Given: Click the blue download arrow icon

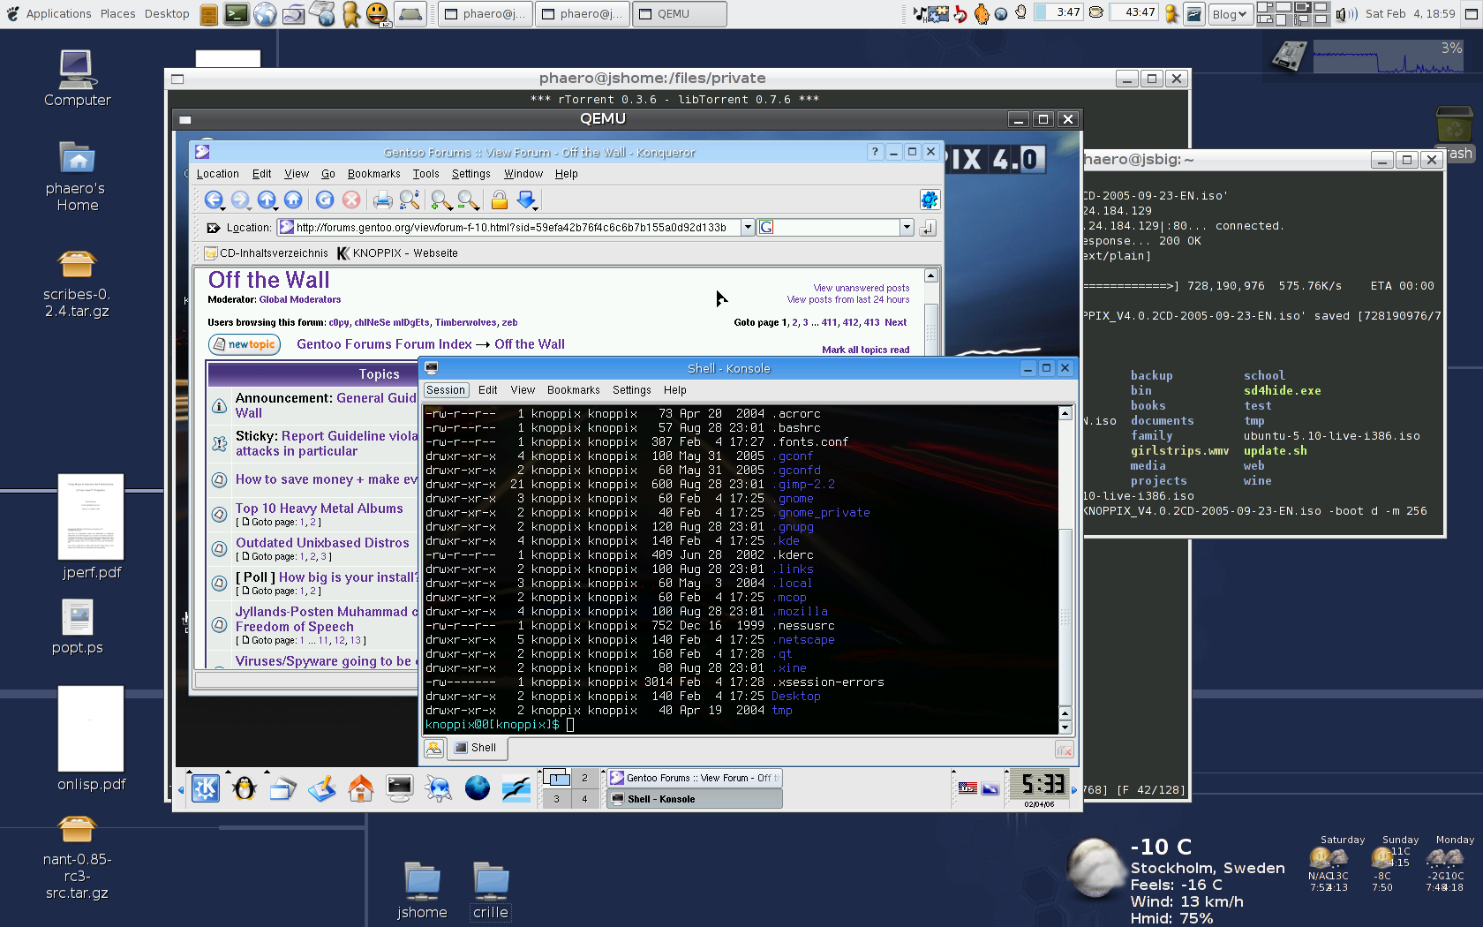Looking at the screenshot, I should coord(525,200).
